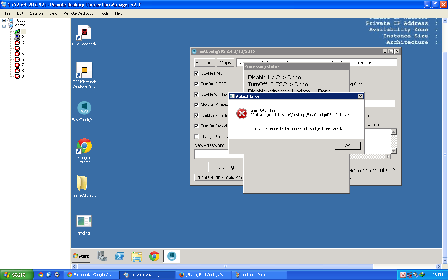
Task: Open the local Windows XP start menu
Action: click(x=17, y=275)
